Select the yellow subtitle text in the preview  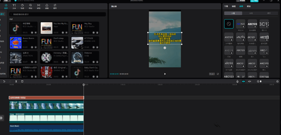click(165, 38)
